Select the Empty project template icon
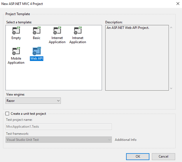 tap(16, 31)
